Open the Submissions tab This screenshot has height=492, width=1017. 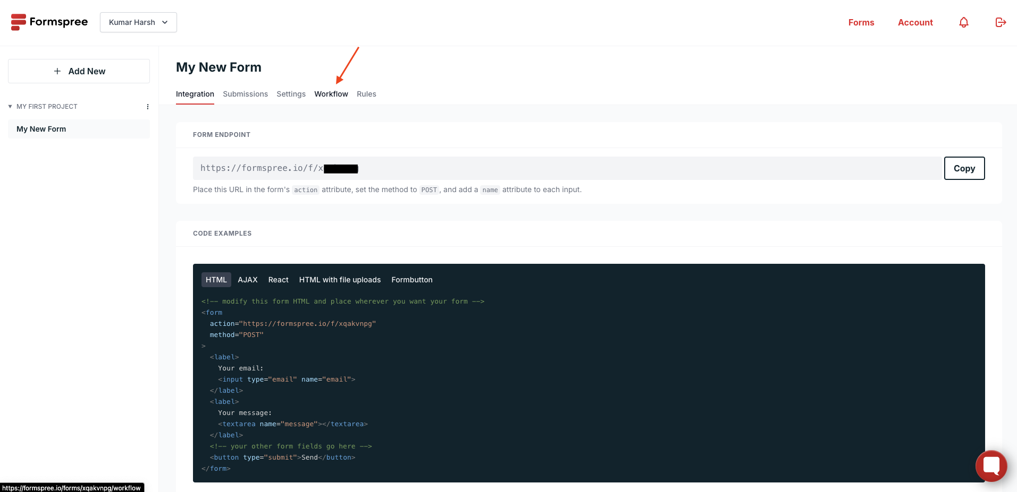tap(245, 94)
